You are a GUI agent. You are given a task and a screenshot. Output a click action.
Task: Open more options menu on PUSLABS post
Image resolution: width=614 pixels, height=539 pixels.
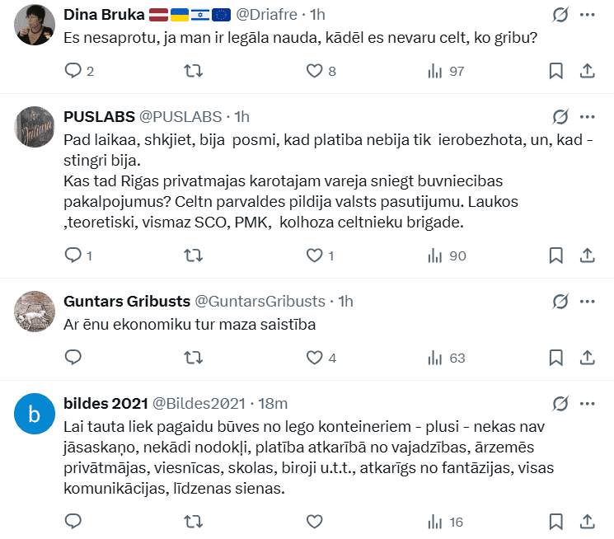click(x=588, y=116)
